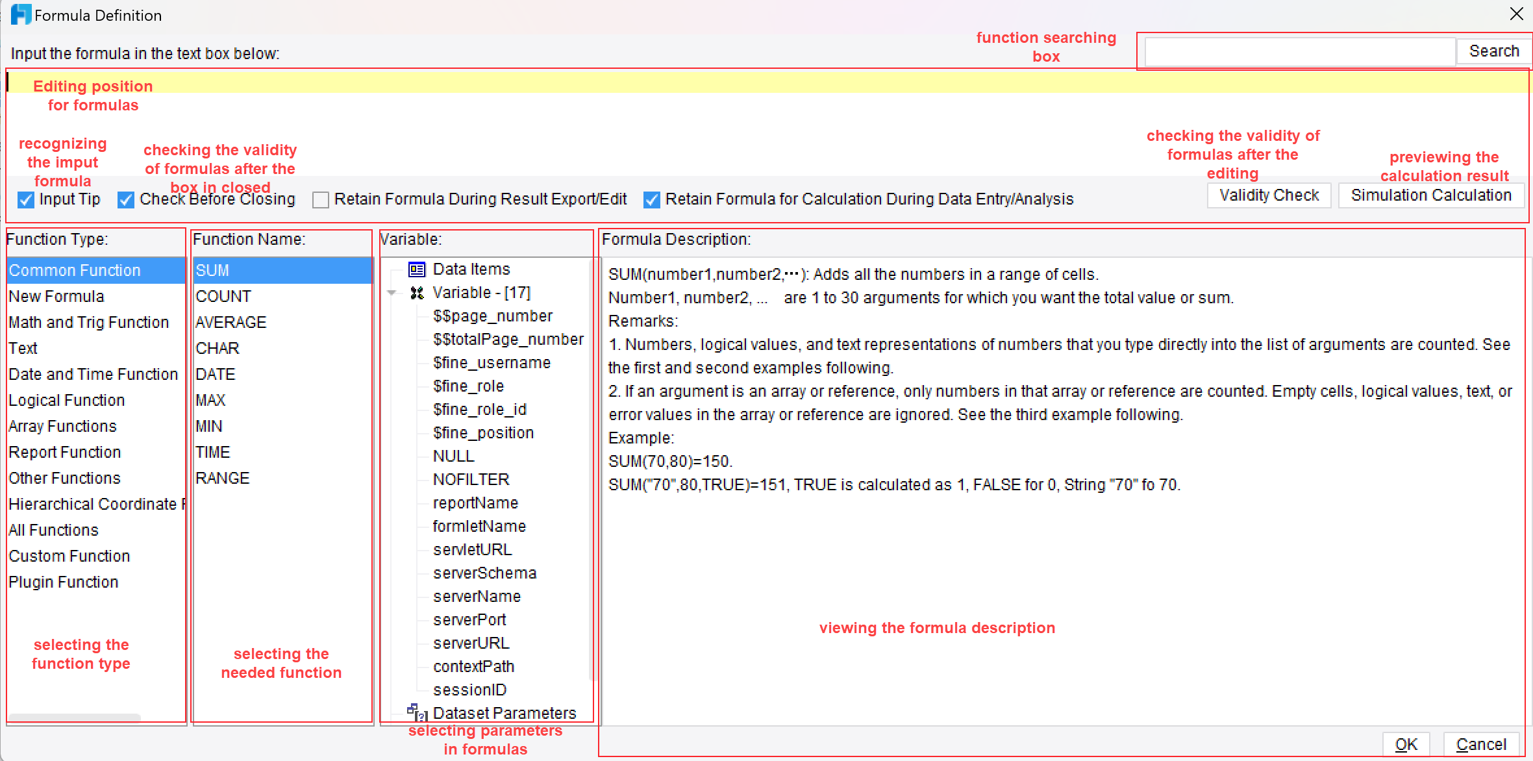The height and width of the screenshot is (761, 1533).
Task: Select the MAX function
Action: pos(282,400)
